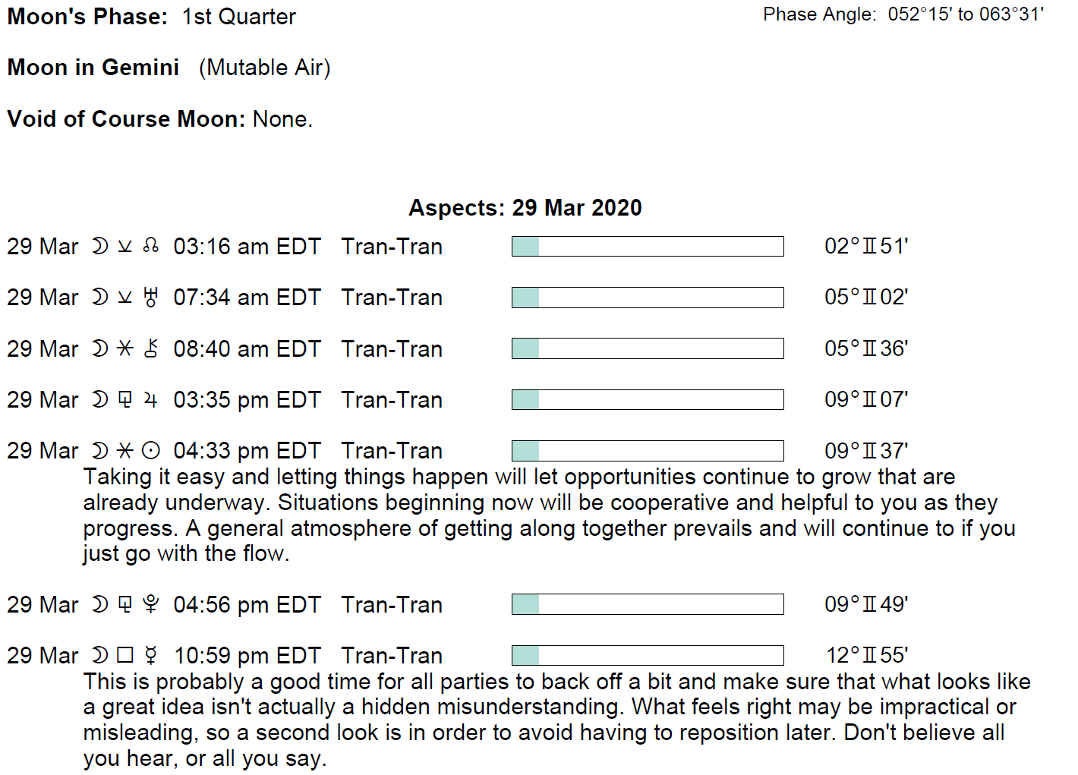Click the "Aspects: 29 Mar 2020" heading
The image size is (1078, 775).
[x=525, y=208]
